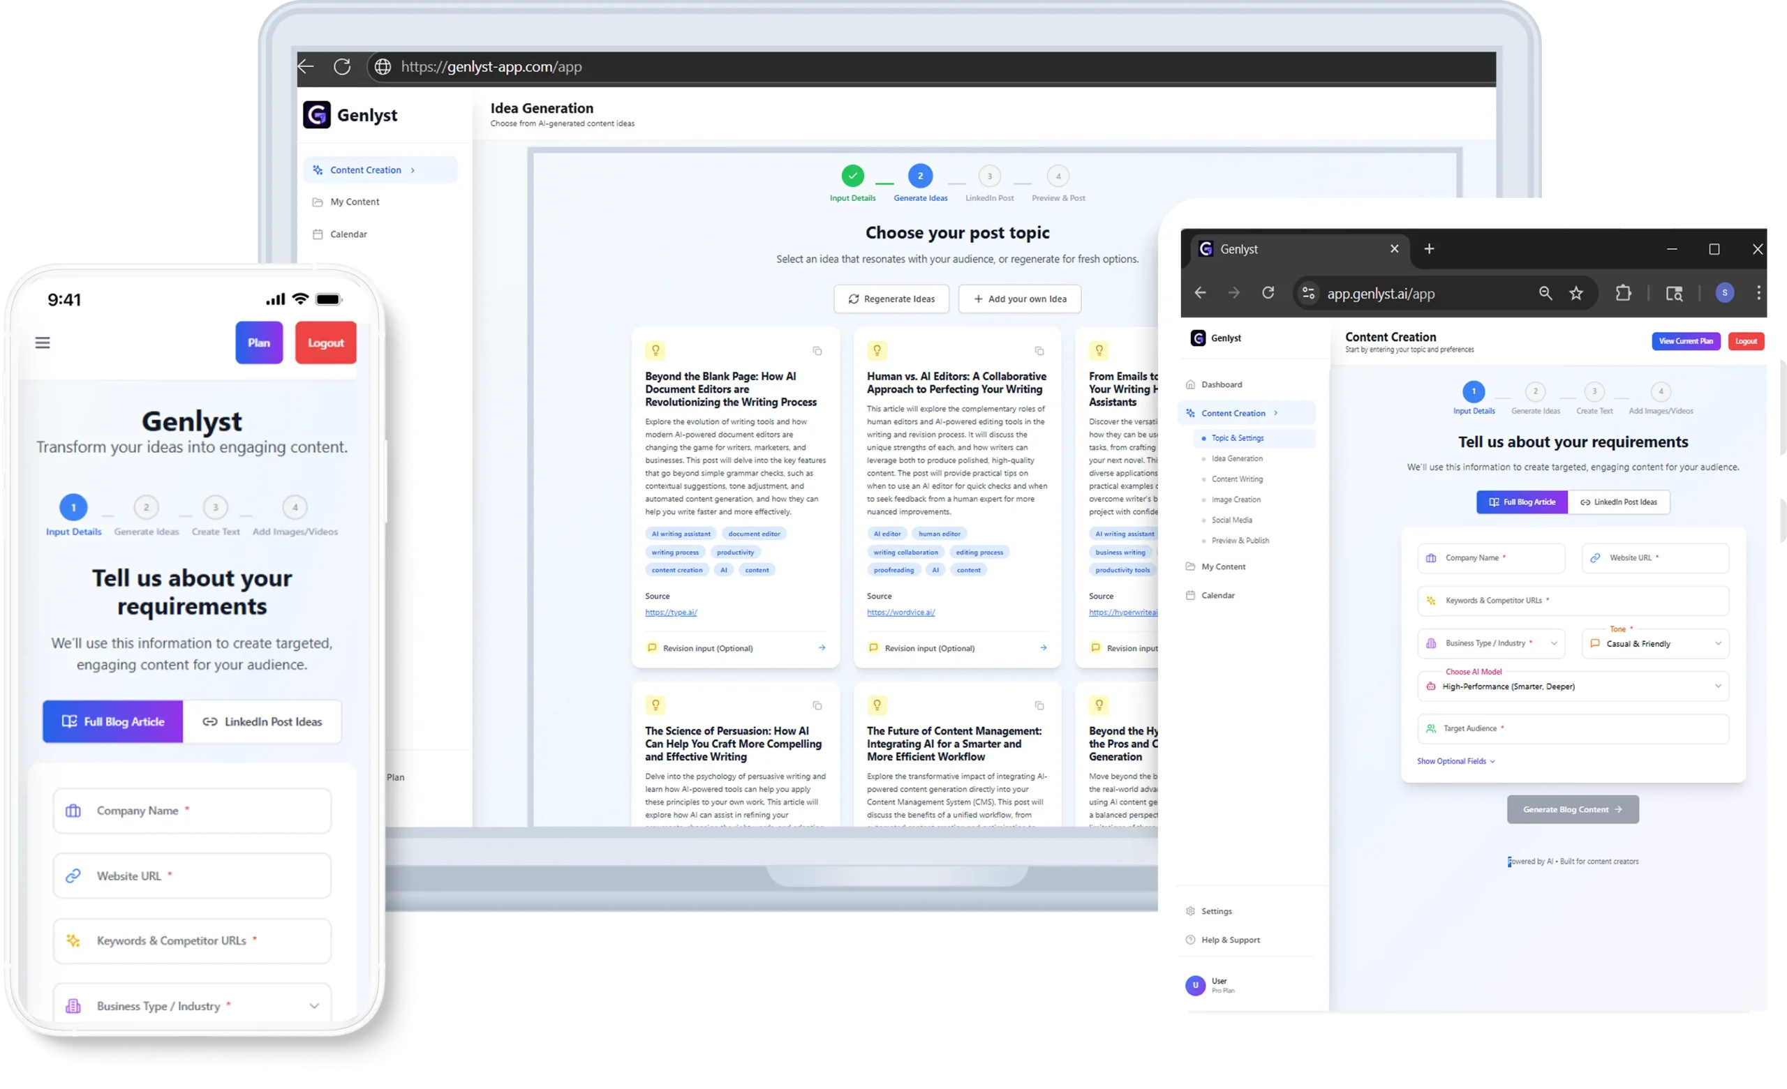Click the zoom magnifier in Chrome address bar
Screen dimensions: 1787x1089
1545,293
